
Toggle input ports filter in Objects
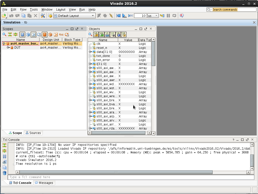[x=96, y=35]
